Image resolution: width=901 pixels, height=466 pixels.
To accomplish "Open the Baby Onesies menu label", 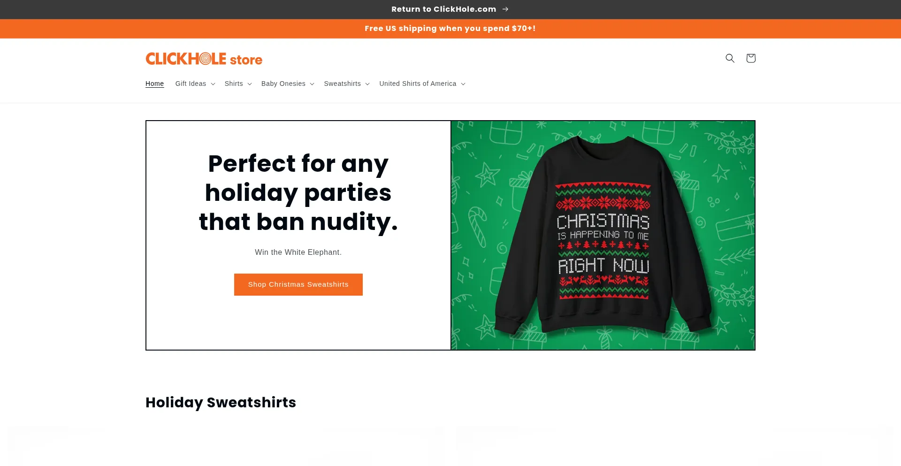I will pos(283,84).
